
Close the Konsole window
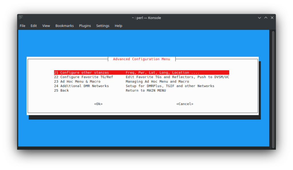tap(272, 18)
